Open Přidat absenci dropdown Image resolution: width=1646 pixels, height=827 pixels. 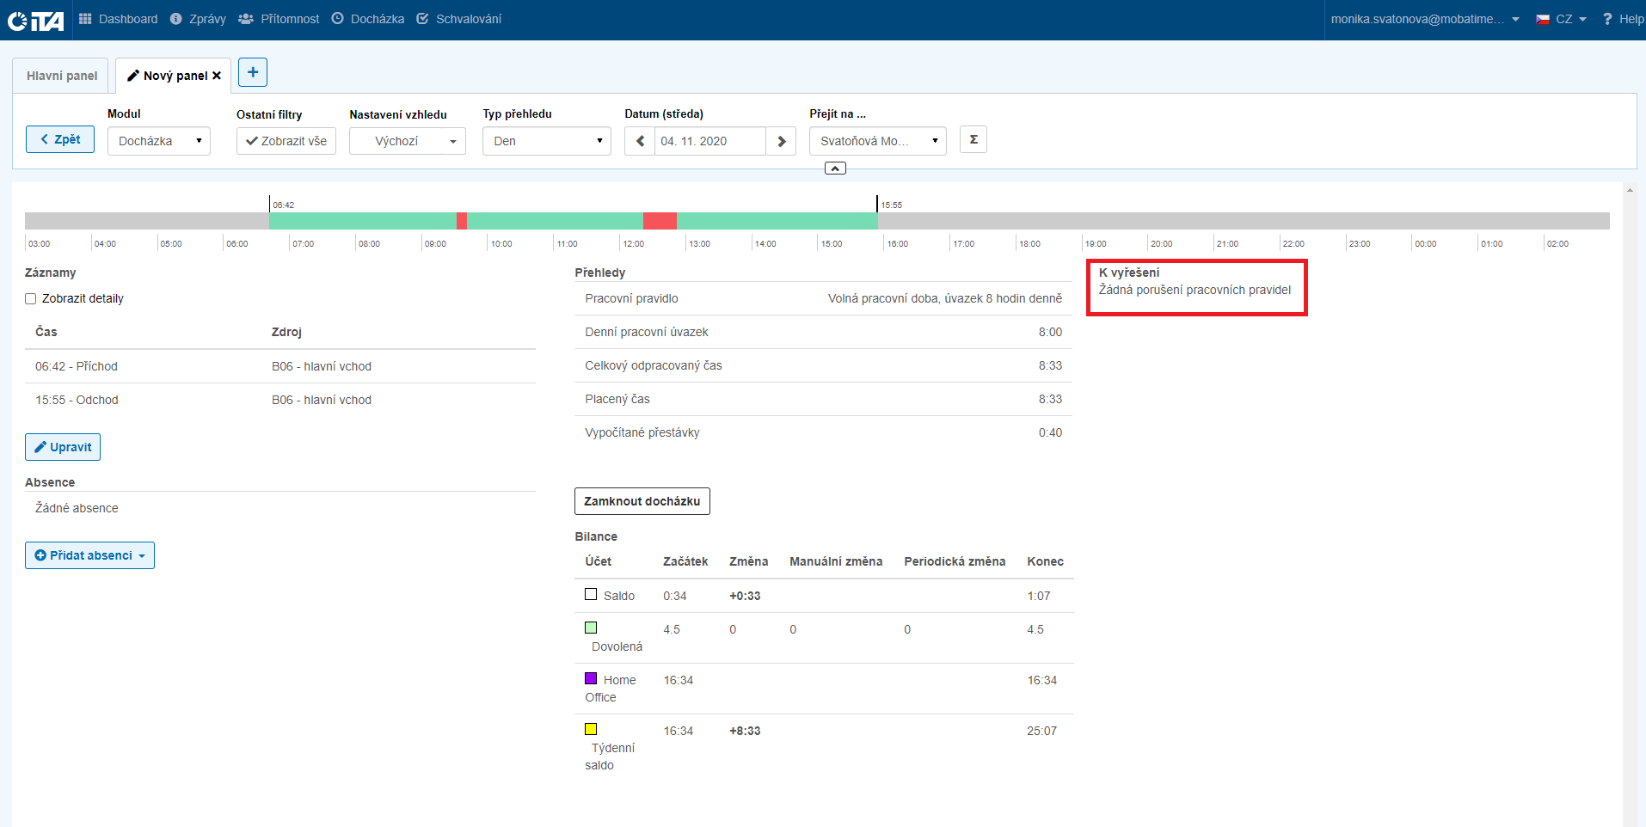(x=89, y=555)
